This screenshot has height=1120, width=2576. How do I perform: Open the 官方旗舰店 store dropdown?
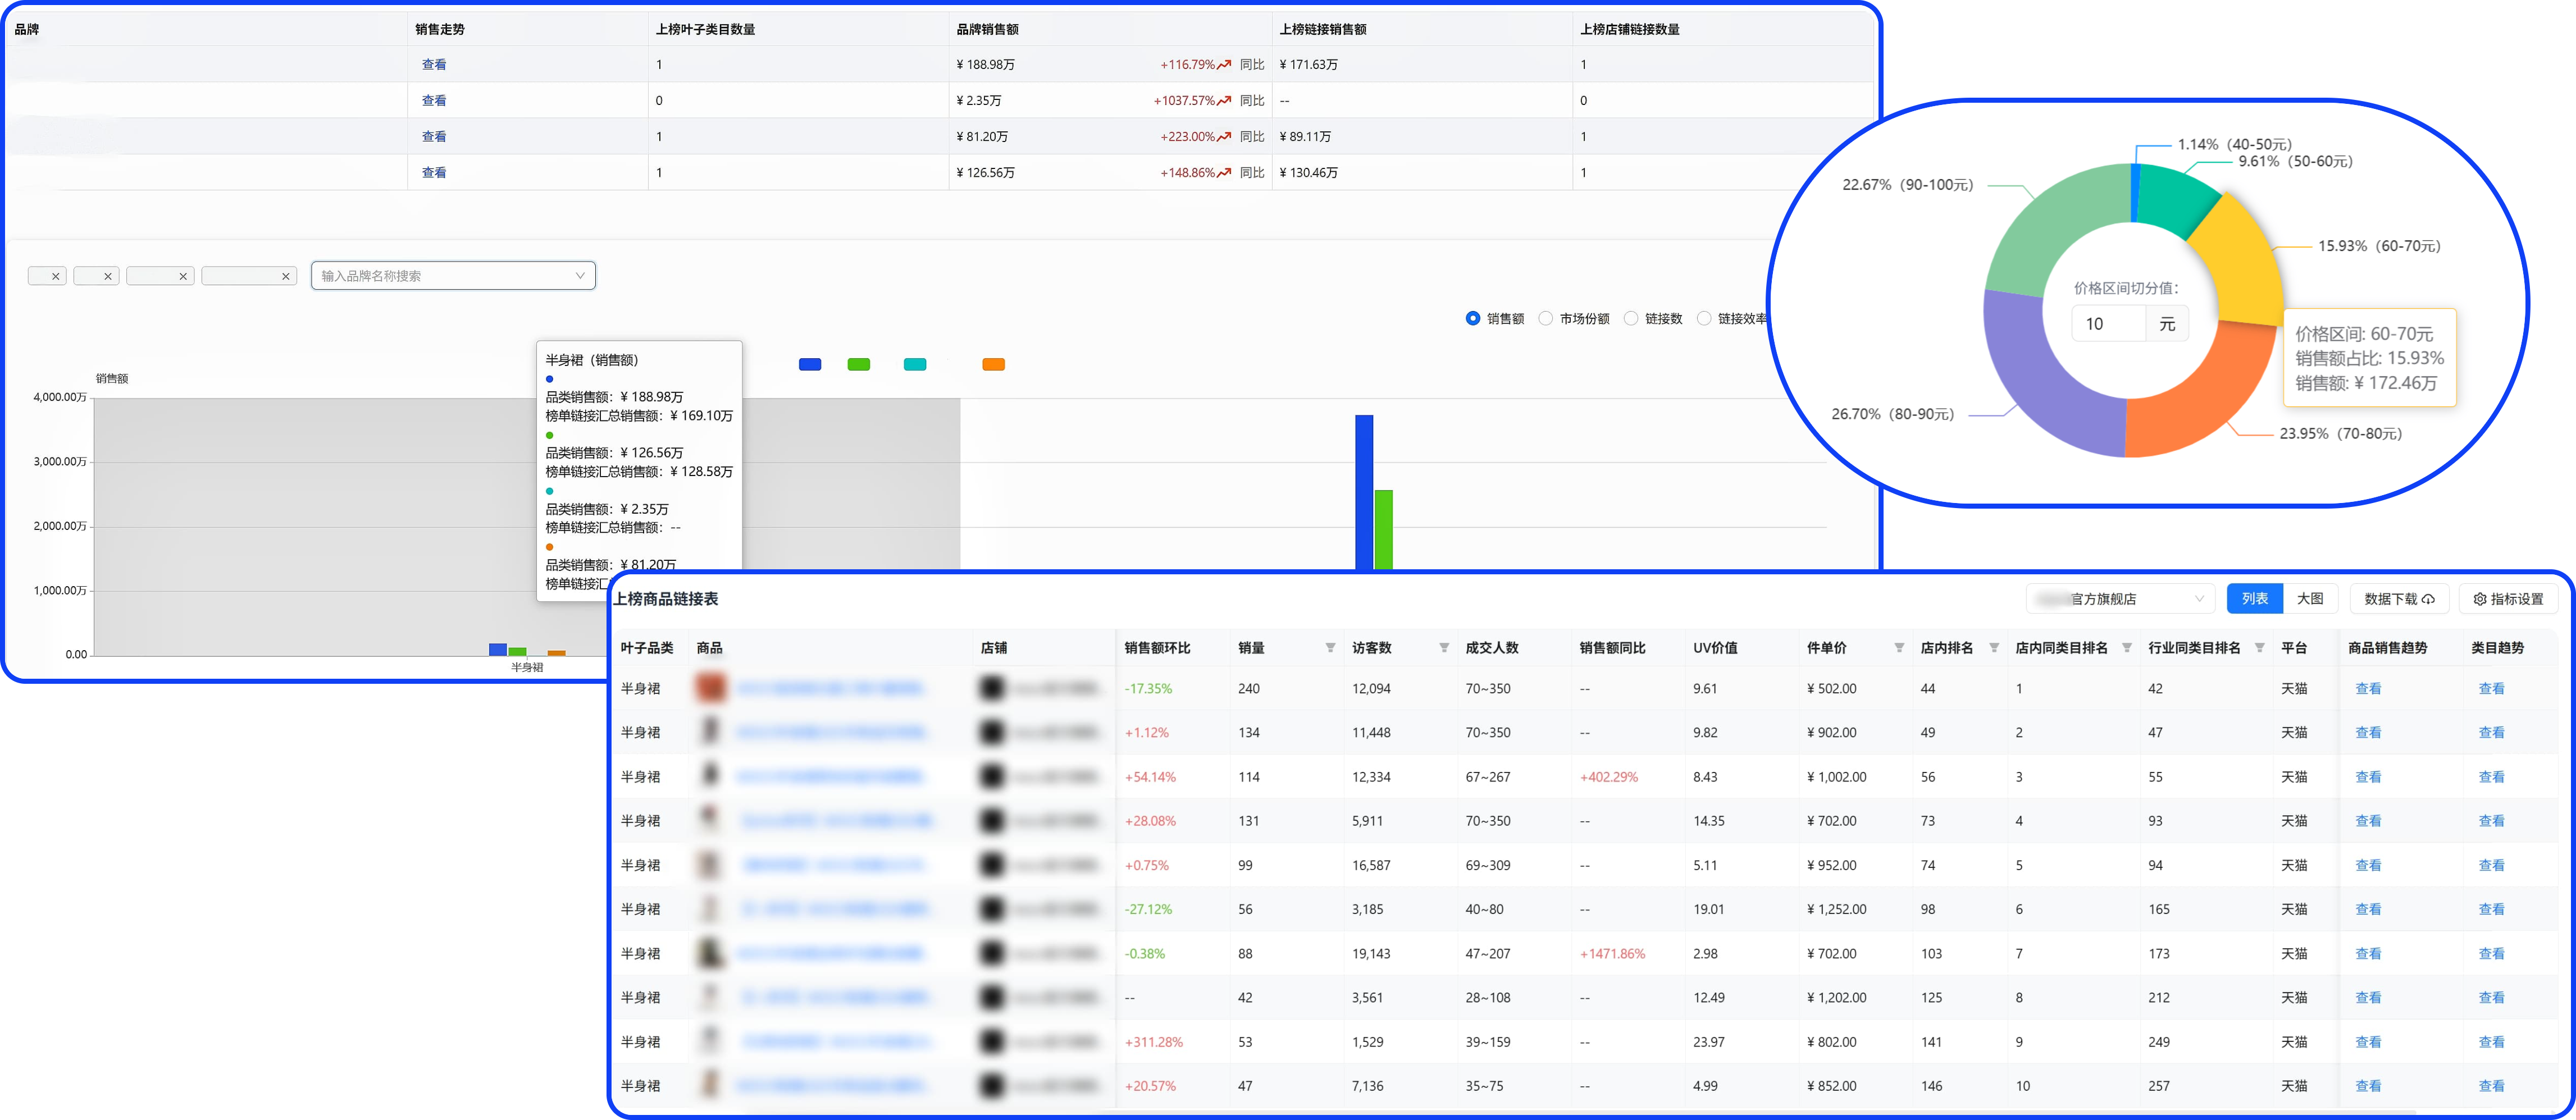click(2120, 599)
